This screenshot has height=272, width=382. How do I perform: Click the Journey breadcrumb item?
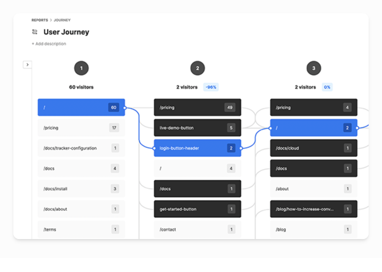62,20
